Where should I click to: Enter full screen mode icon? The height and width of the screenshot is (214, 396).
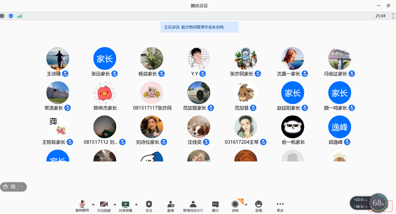tap(394, 16)
